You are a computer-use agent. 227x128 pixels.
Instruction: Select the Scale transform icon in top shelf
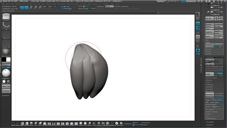[35, 7]
